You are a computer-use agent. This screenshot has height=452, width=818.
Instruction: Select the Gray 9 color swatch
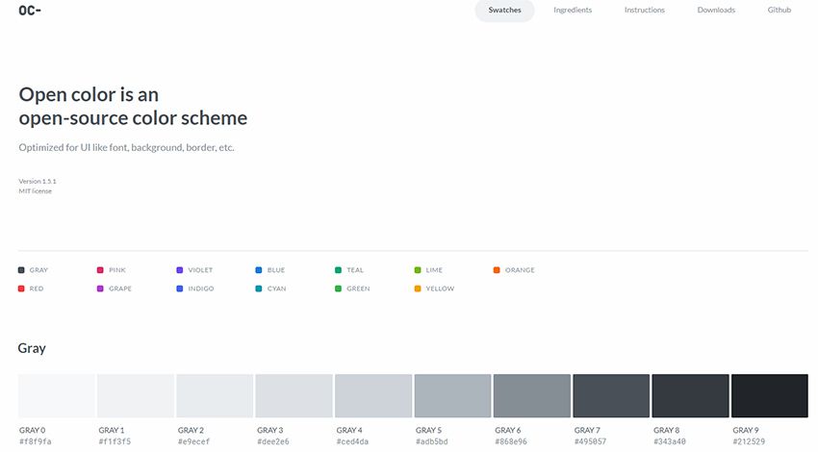point(769,395)
